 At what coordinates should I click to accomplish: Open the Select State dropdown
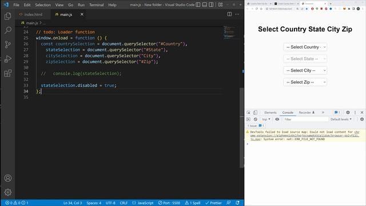305,58
